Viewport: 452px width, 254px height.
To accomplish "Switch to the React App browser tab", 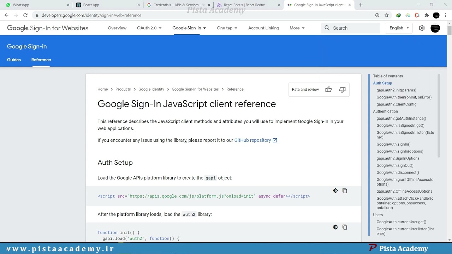I will pos(108,5).
